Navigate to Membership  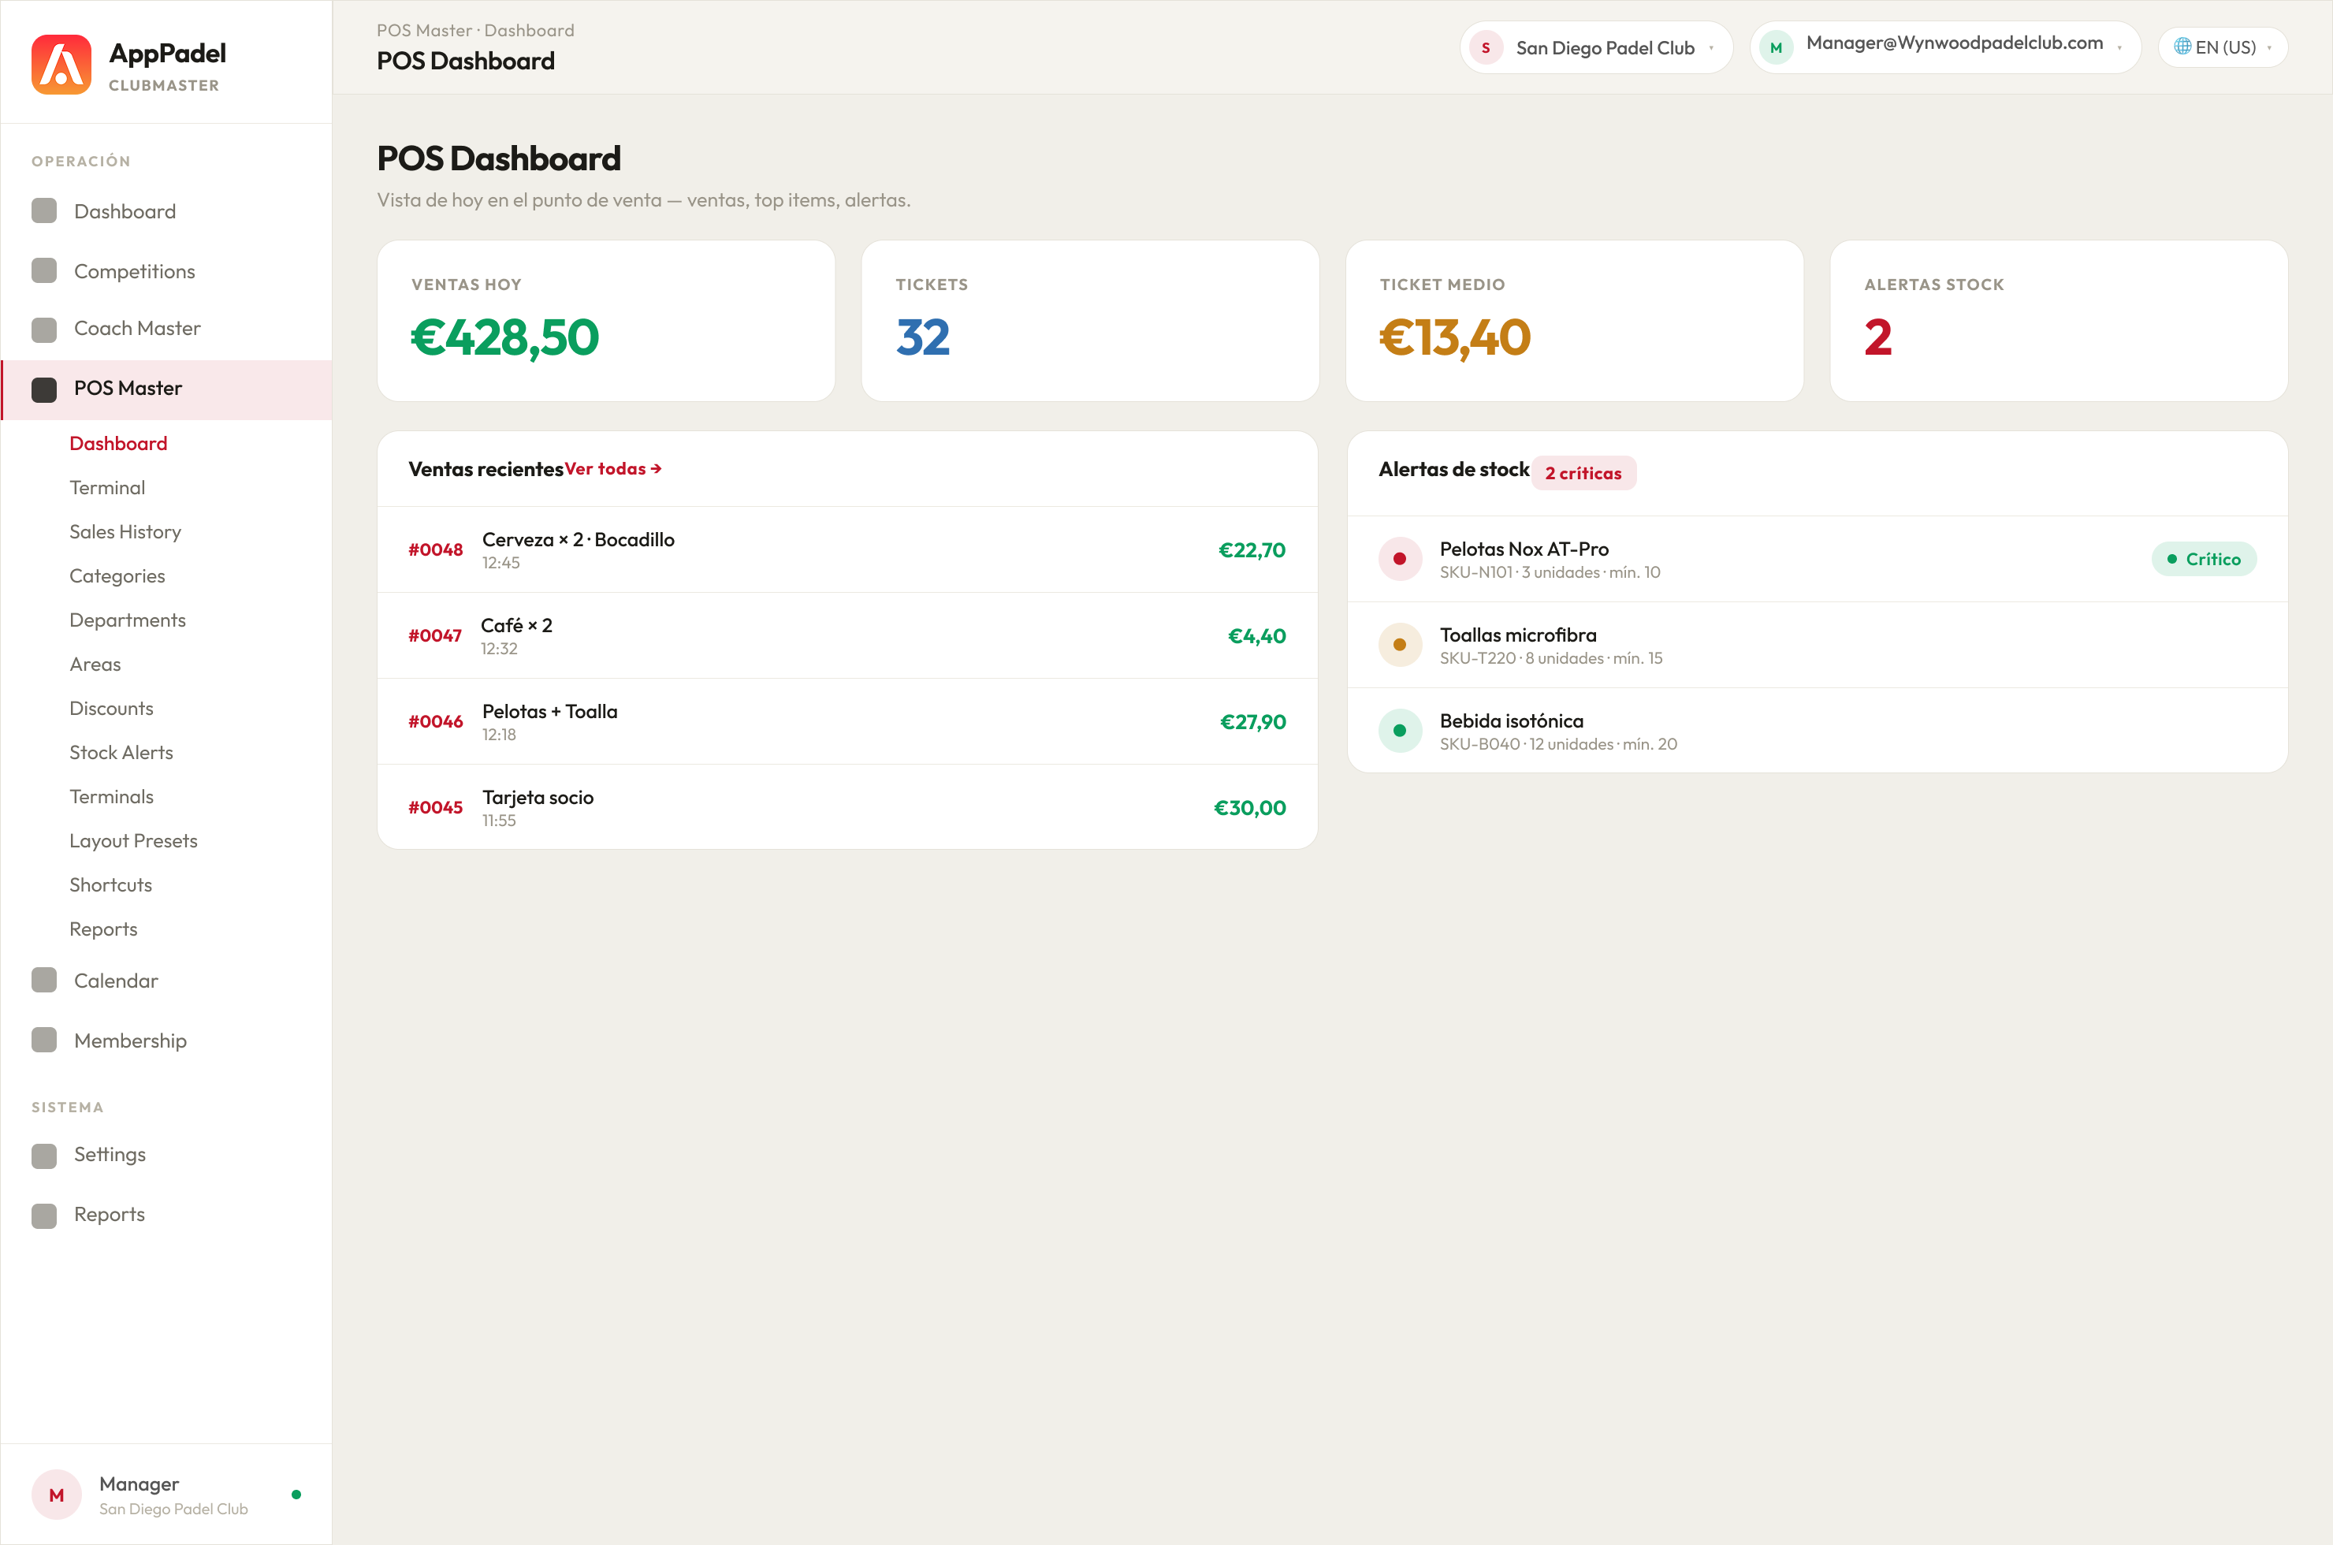130,1041
